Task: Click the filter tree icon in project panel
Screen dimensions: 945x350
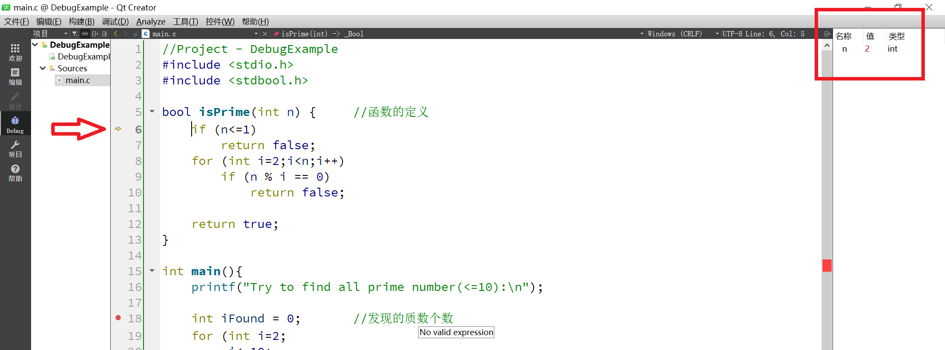Action: (75, 34)
